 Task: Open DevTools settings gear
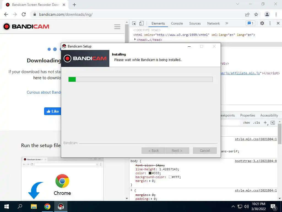(262, 23)
